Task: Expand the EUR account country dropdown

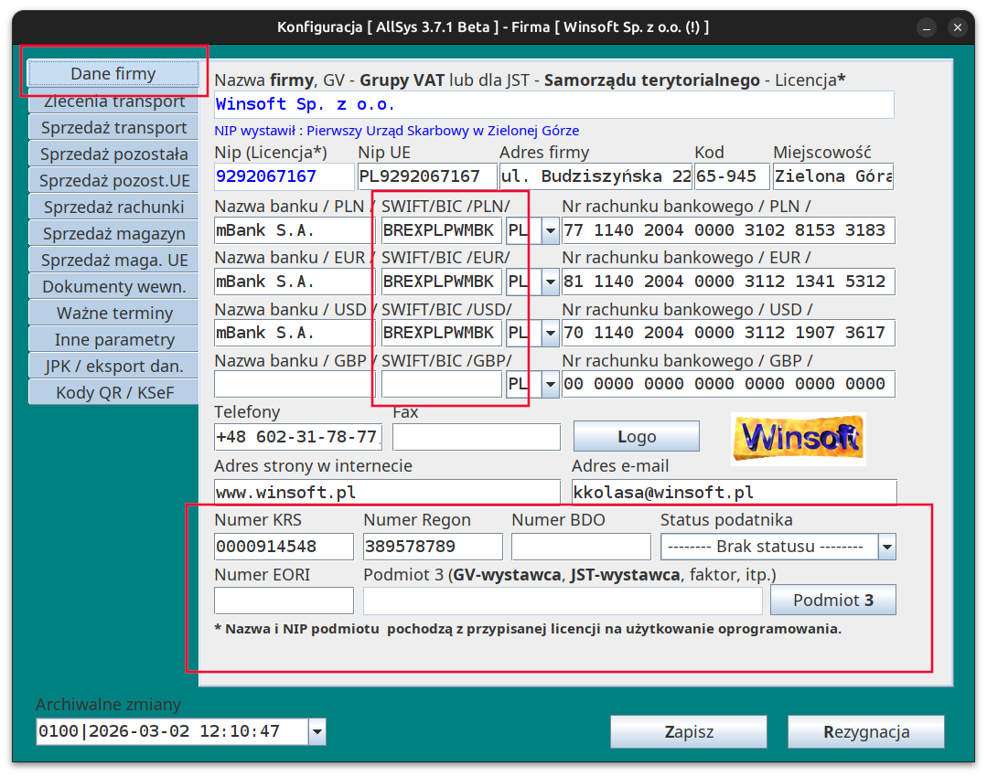Action: tap(550, 282)
